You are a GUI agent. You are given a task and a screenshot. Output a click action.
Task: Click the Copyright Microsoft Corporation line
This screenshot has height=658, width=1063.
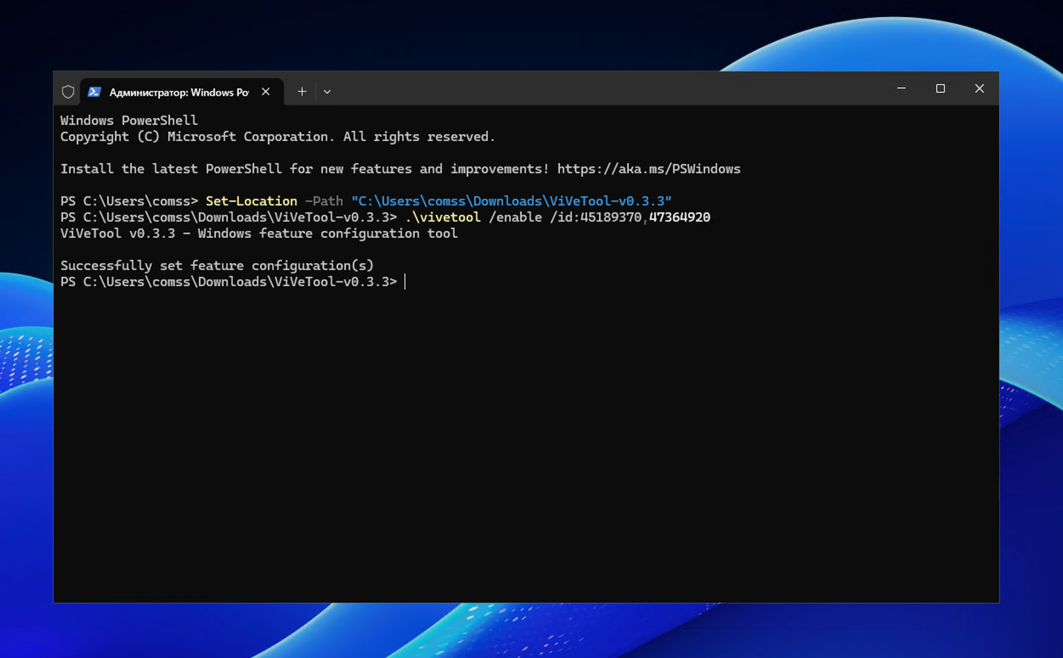278,137
